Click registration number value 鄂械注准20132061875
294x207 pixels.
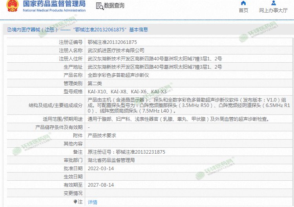point(112,42)
